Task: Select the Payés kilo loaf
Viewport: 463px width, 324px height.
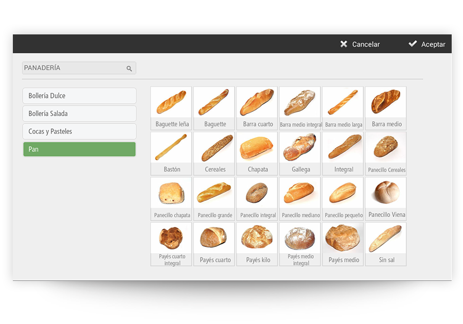Action: tap(257, 244)
